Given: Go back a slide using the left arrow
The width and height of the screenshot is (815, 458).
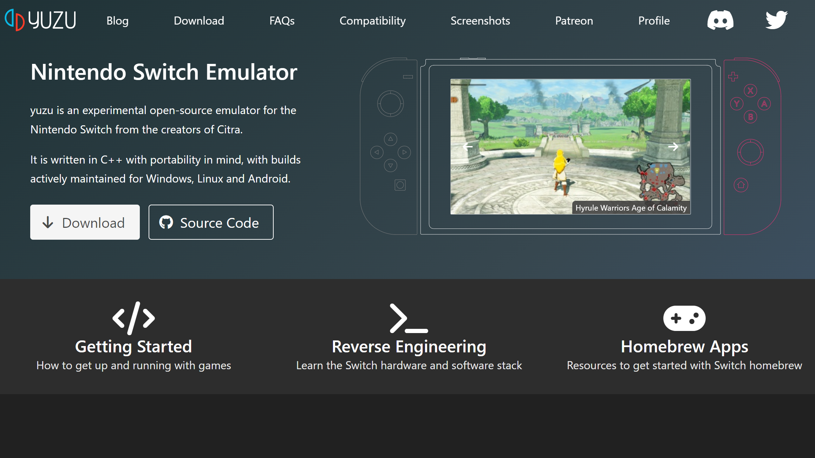Looking at the screenshot, I should pos(468,147).
